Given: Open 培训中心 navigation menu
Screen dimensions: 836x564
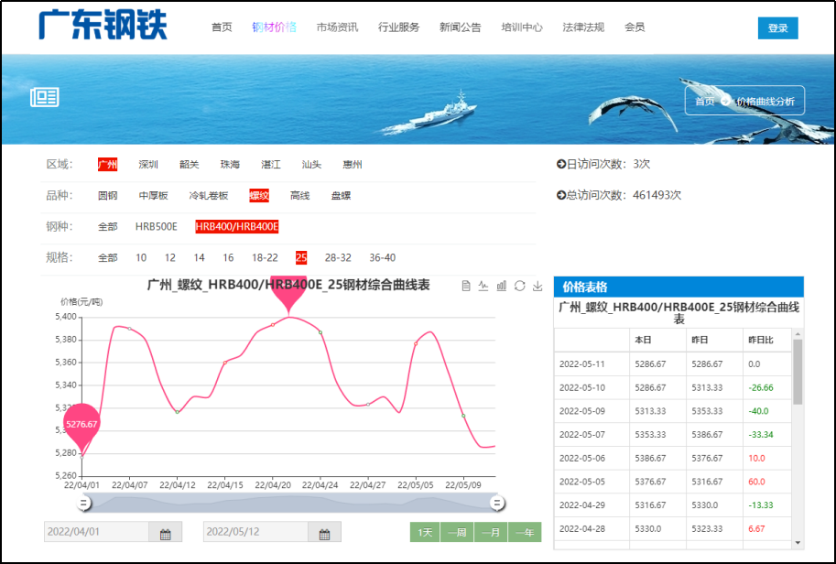Looking at the screenshot, I should [522, 27].
